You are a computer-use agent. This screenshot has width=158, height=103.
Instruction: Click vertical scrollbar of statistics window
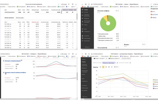77,17
